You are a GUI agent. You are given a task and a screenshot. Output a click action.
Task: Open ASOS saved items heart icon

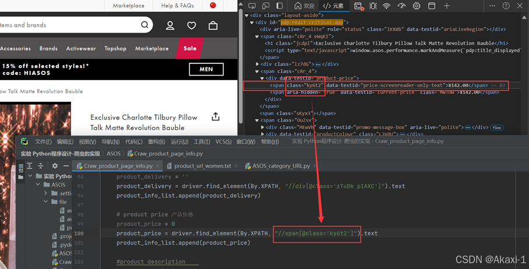(x=191, y=25)
